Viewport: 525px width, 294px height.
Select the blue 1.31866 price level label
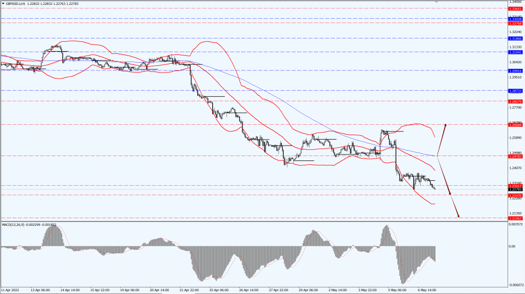click(x=515, y=39)
